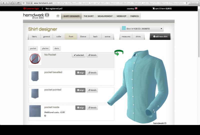Switch to general tab
The image size is (200, 135).
[x=46, y=36]
